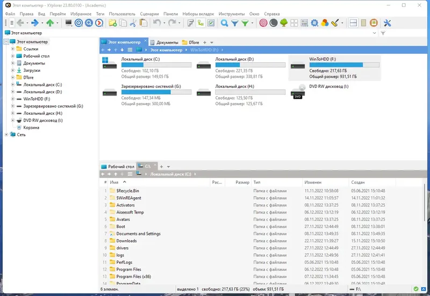Open Back button history dropdown arrow

point(27,23)
